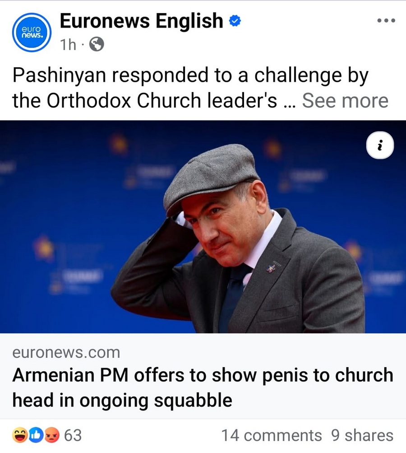This screenshot has height=453, width=406.
Task: Click the 1h post timestamp
Action: pyautogui.click(x=69, y=44)
